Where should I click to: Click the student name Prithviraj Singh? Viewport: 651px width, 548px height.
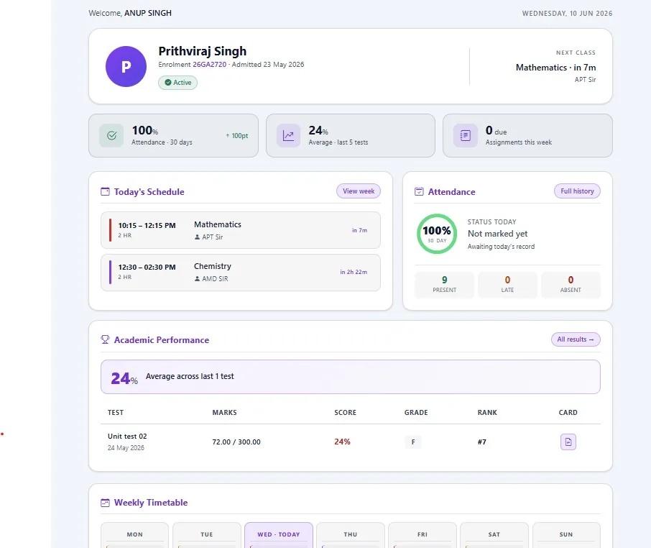[x=202, y=51]
